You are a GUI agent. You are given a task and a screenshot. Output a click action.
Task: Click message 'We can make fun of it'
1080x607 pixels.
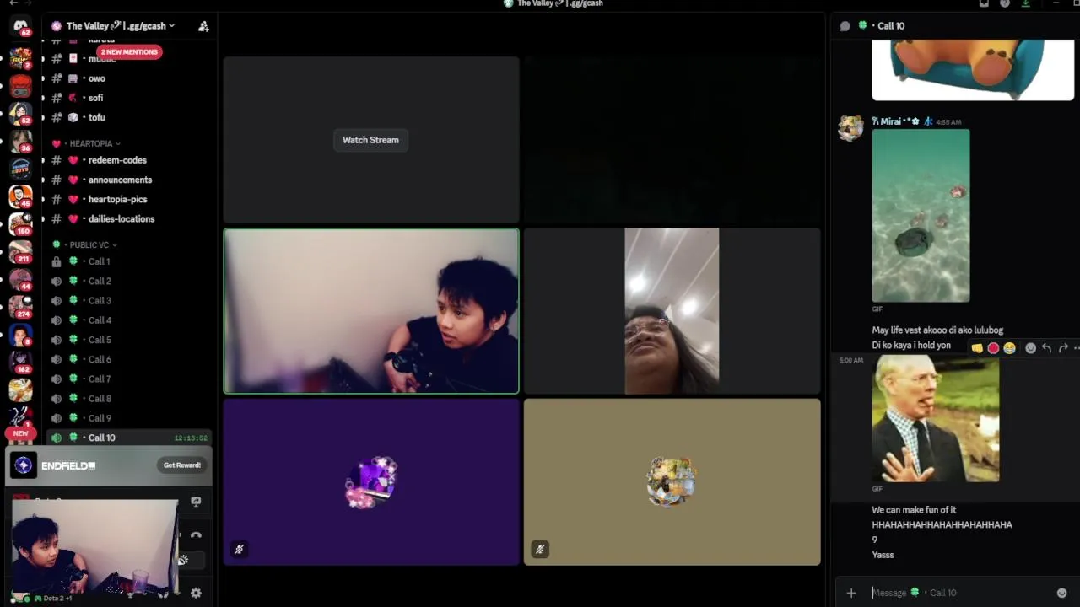coord(914,510)
